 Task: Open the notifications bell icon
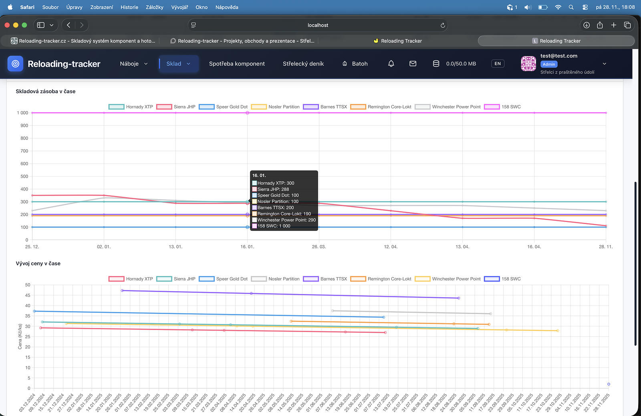click(x=391, y=64)
